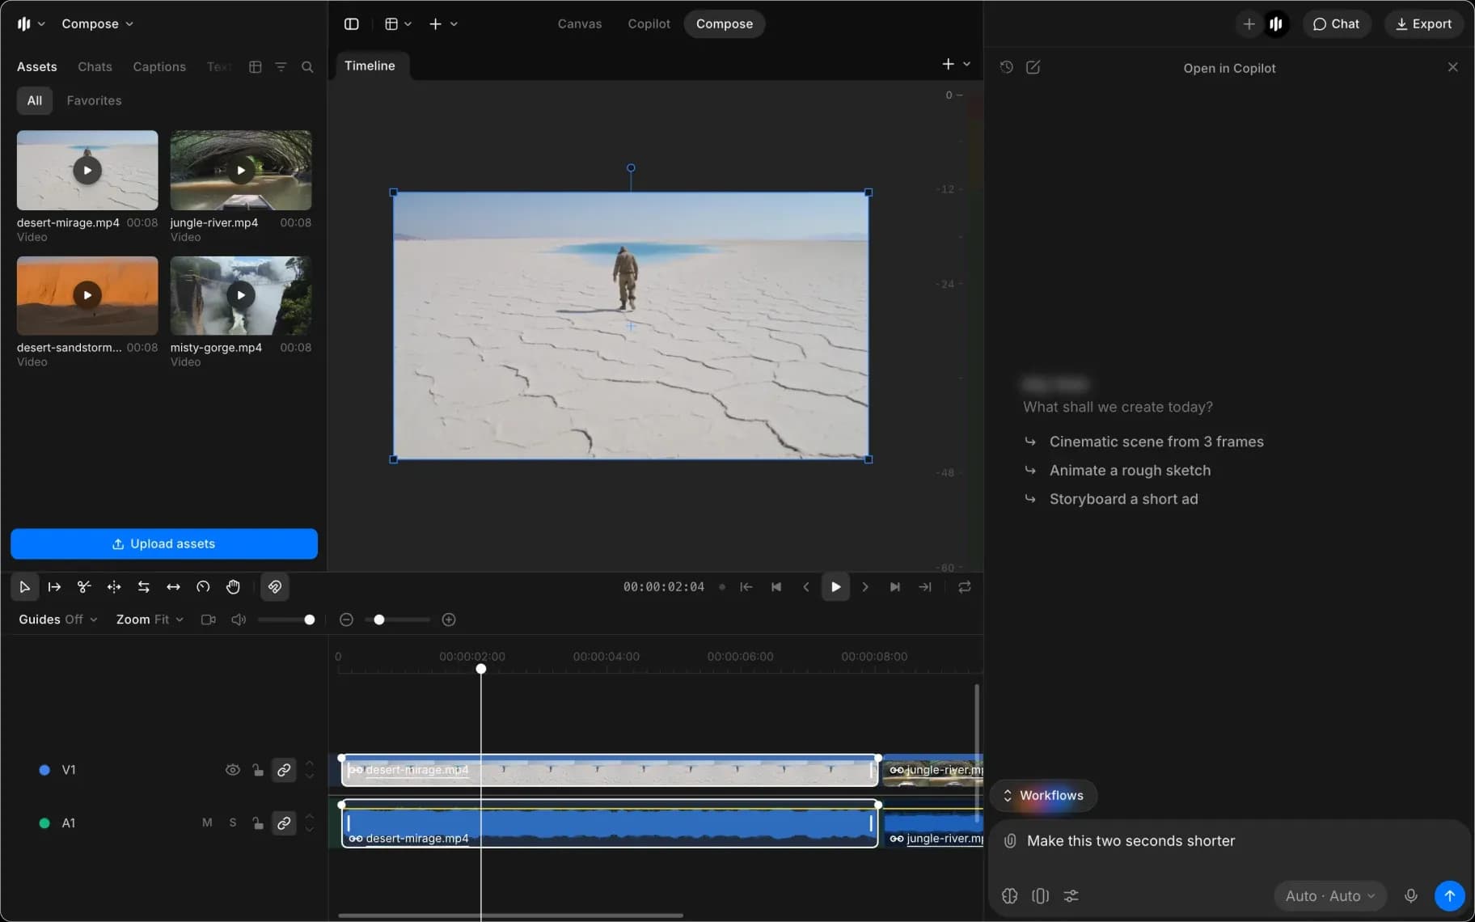Click the attachment paperclip in prompt box
This screenshot has height=922, width=1475.
(x=1010, y=841)
